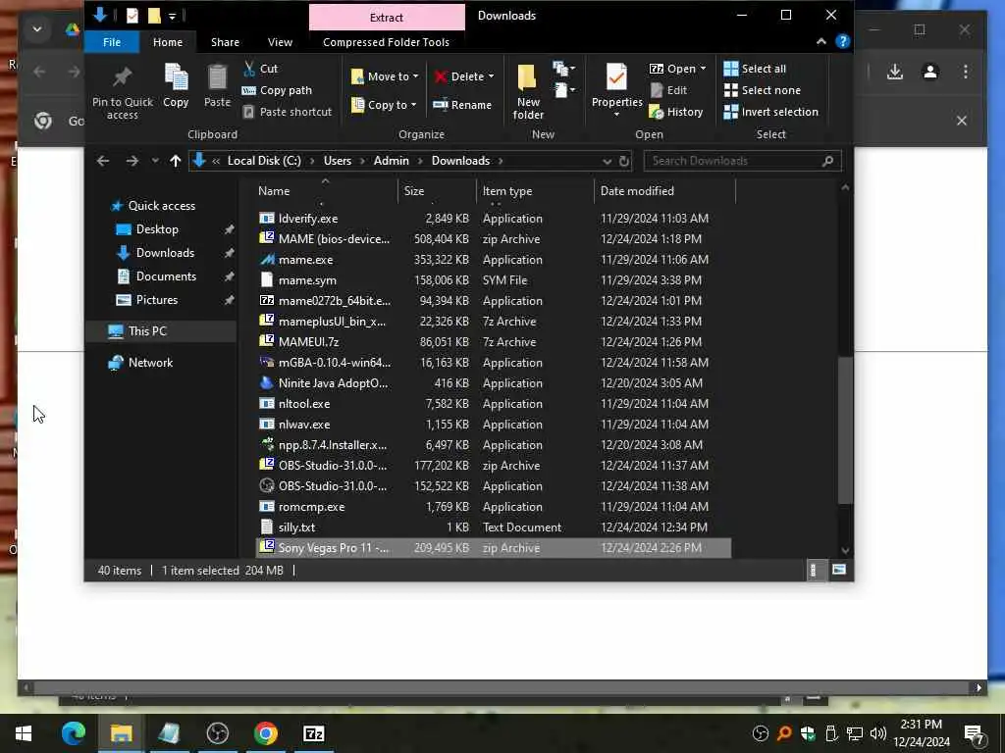Open Pictures in navigation pane
This screenshot has width=1005, height=753.
pyautogui.click(x=156, y=300)
